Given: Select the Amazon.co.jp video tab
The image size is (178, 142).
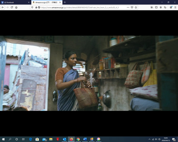Looking at the screenshot, I should (47, 2).
